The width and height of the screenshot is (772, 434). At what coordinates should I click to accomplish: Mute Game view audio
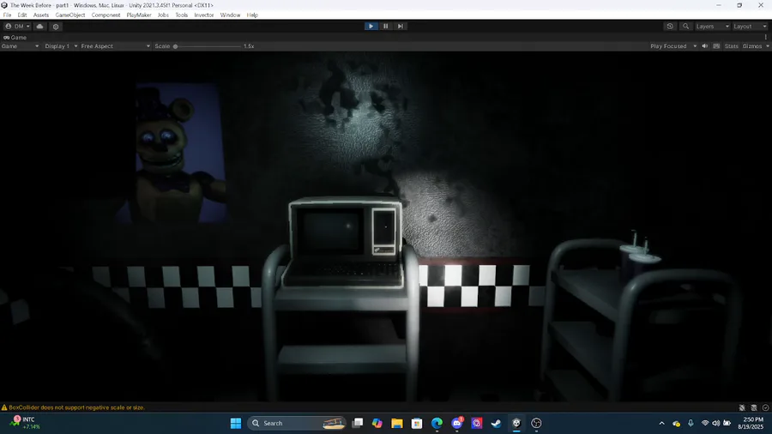pyautogui.click(x=704, y=45)
